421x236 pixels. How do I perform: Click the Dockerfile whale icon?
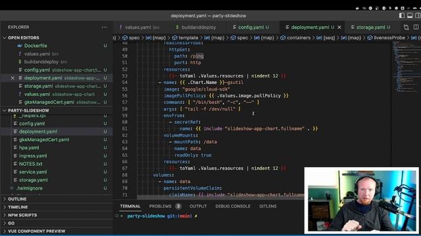(x=20, y=46)
